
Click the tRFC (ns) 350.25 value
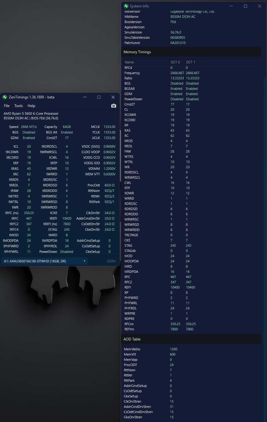(x=29, y=213)
